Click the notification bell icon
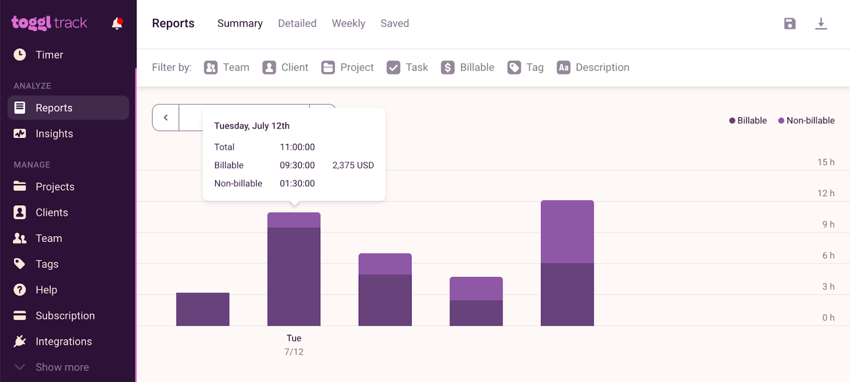 pyautogui.click(x=117, y=23)
